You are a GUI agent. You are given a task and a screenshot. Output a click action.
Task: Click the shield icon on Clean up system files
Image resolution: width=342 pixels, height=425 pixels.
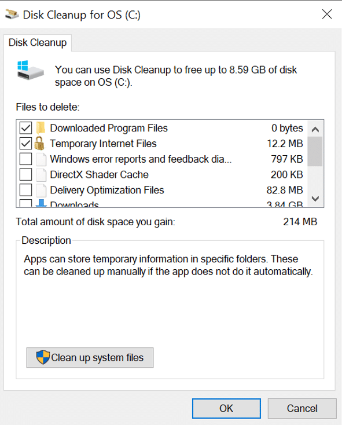tap(43, 357)
